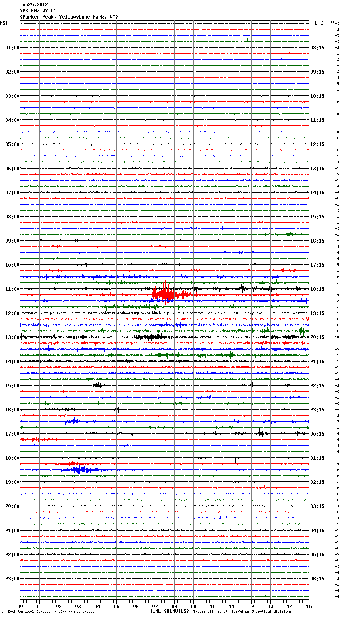Image resolution: width=341 pixels, height=617 pixels.
Task: Click the 06:15 UTC time label
Action: (317, 579)
